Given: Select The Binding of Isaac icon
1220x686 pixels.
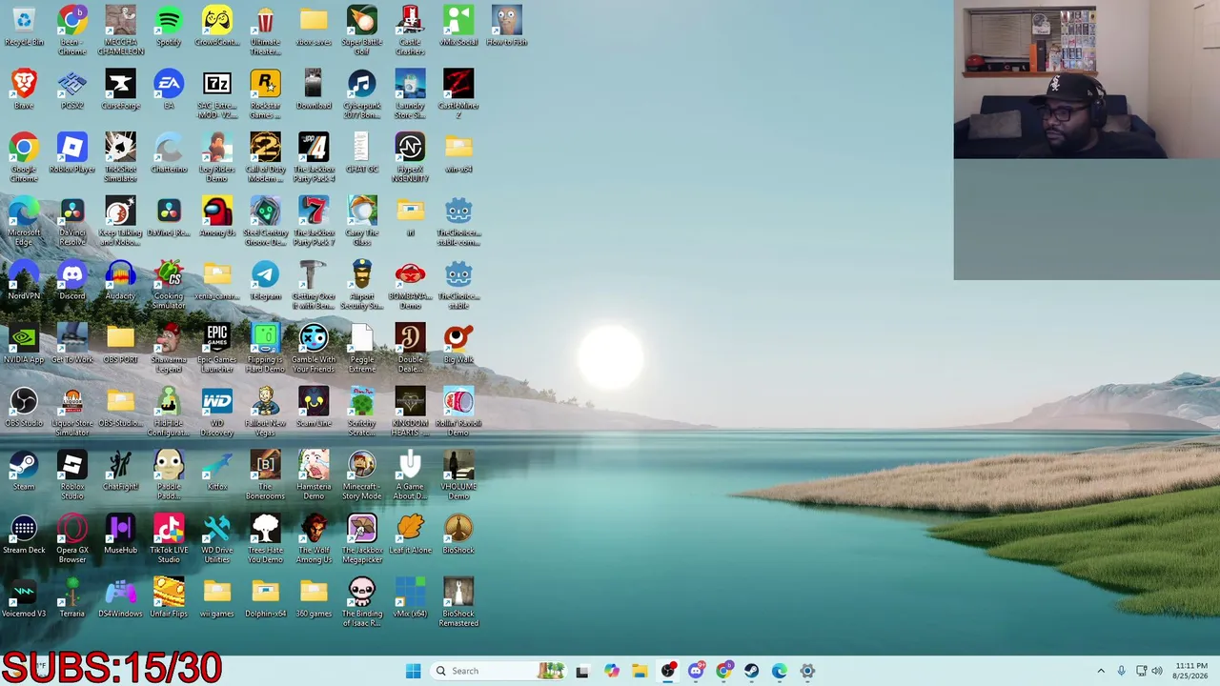Looking at the screenshot, I should 362,602.
